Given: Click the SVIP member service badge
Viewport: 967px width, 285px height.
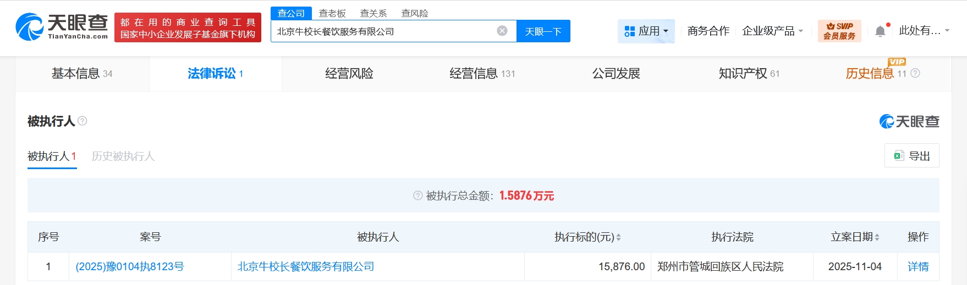Looking at the screenshot, I should [x=839, y=31].
